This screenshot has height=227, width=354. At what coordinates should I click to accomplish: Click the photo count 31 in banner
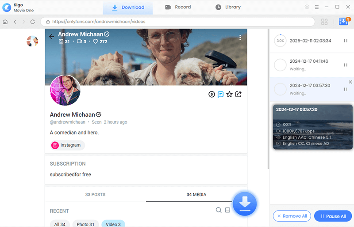[64, 42]
